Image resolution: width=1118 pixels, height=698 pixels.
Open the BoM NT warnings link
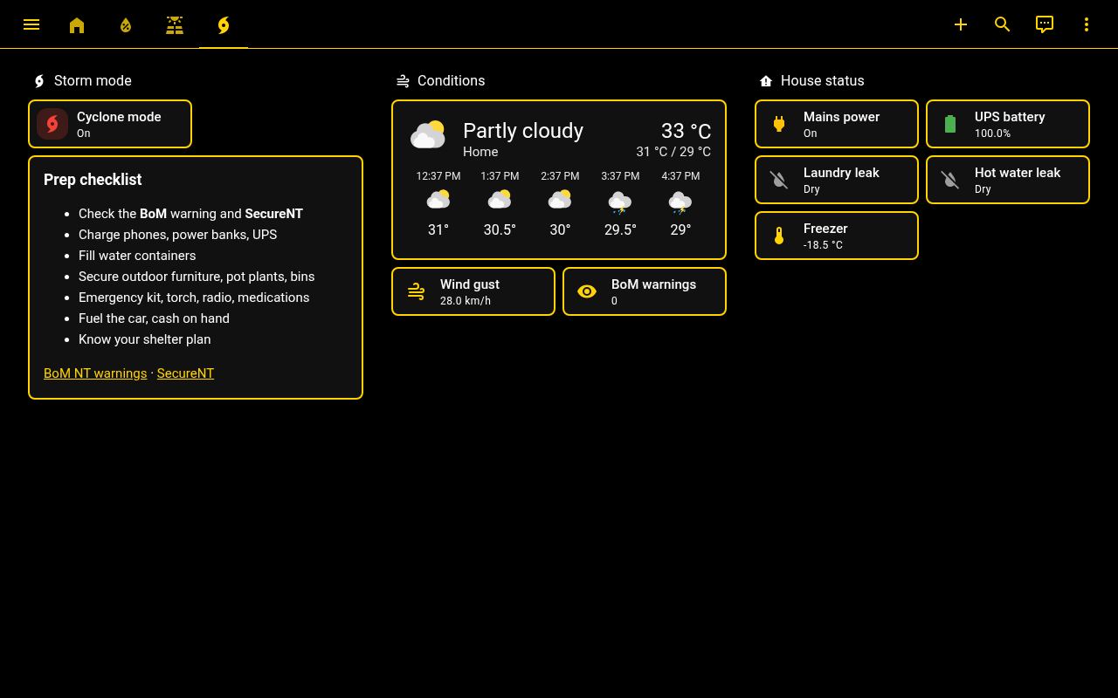pos(95,373)
